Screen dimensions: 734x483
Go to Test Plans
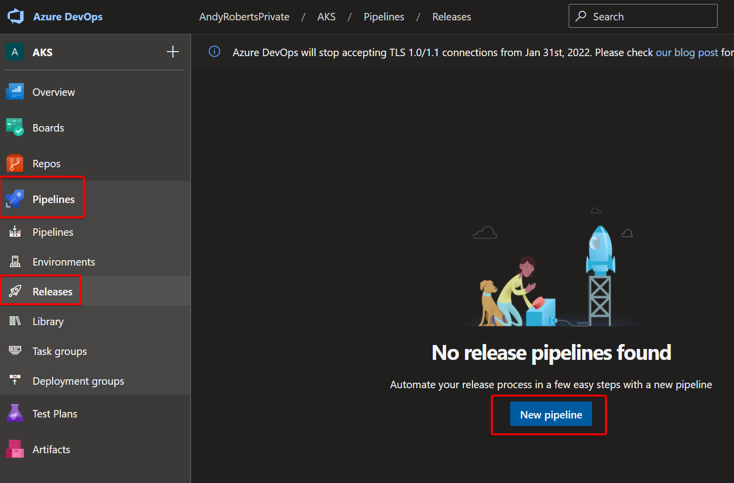pos(55,414)
